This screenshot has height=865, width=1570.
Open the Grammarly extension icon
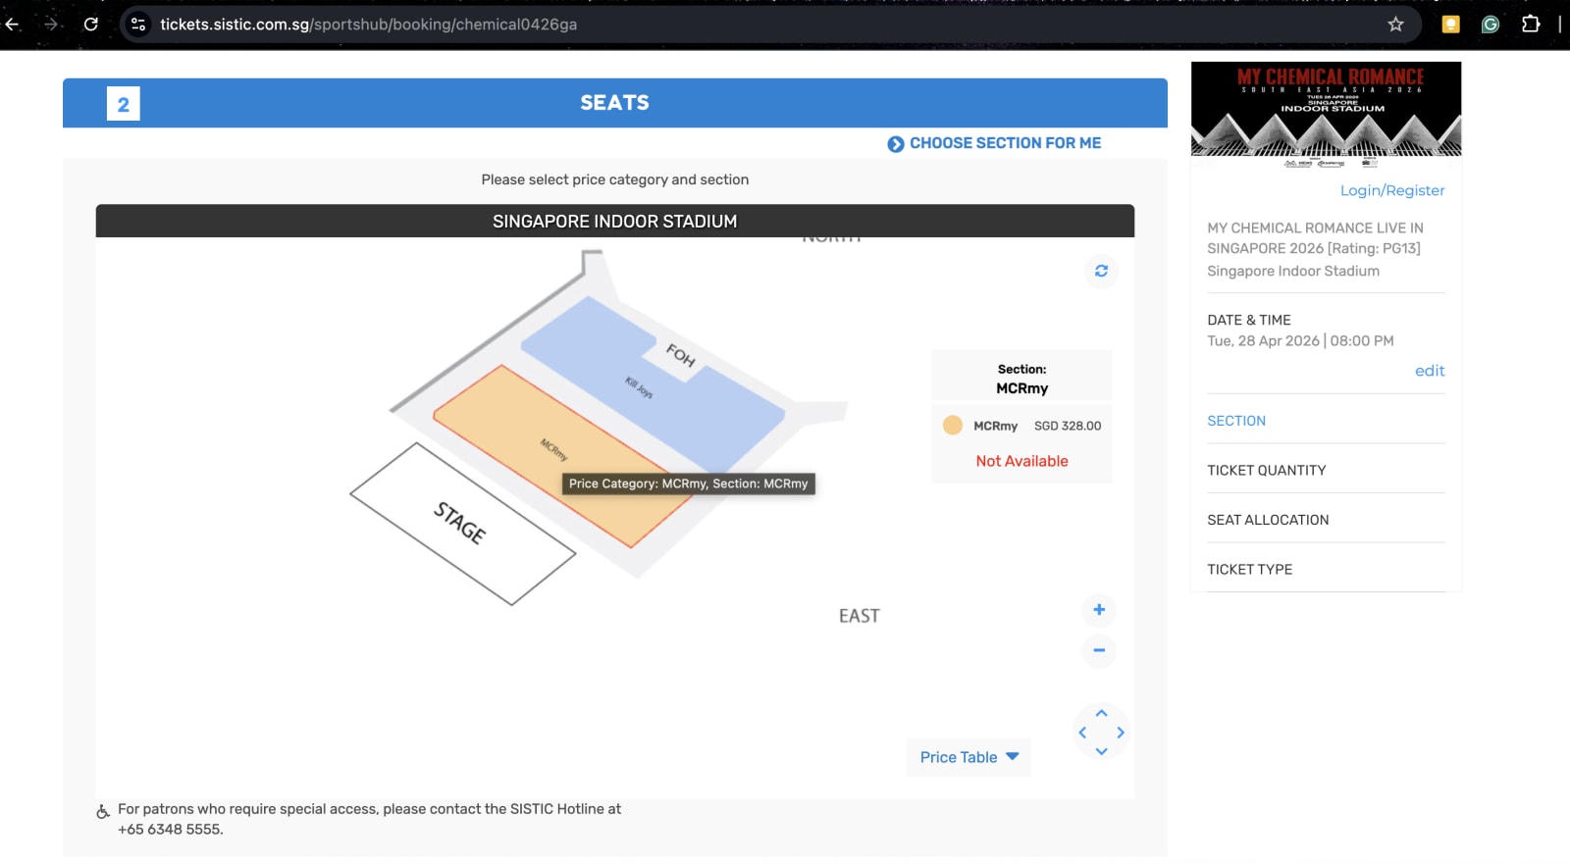pos(1490,25)
